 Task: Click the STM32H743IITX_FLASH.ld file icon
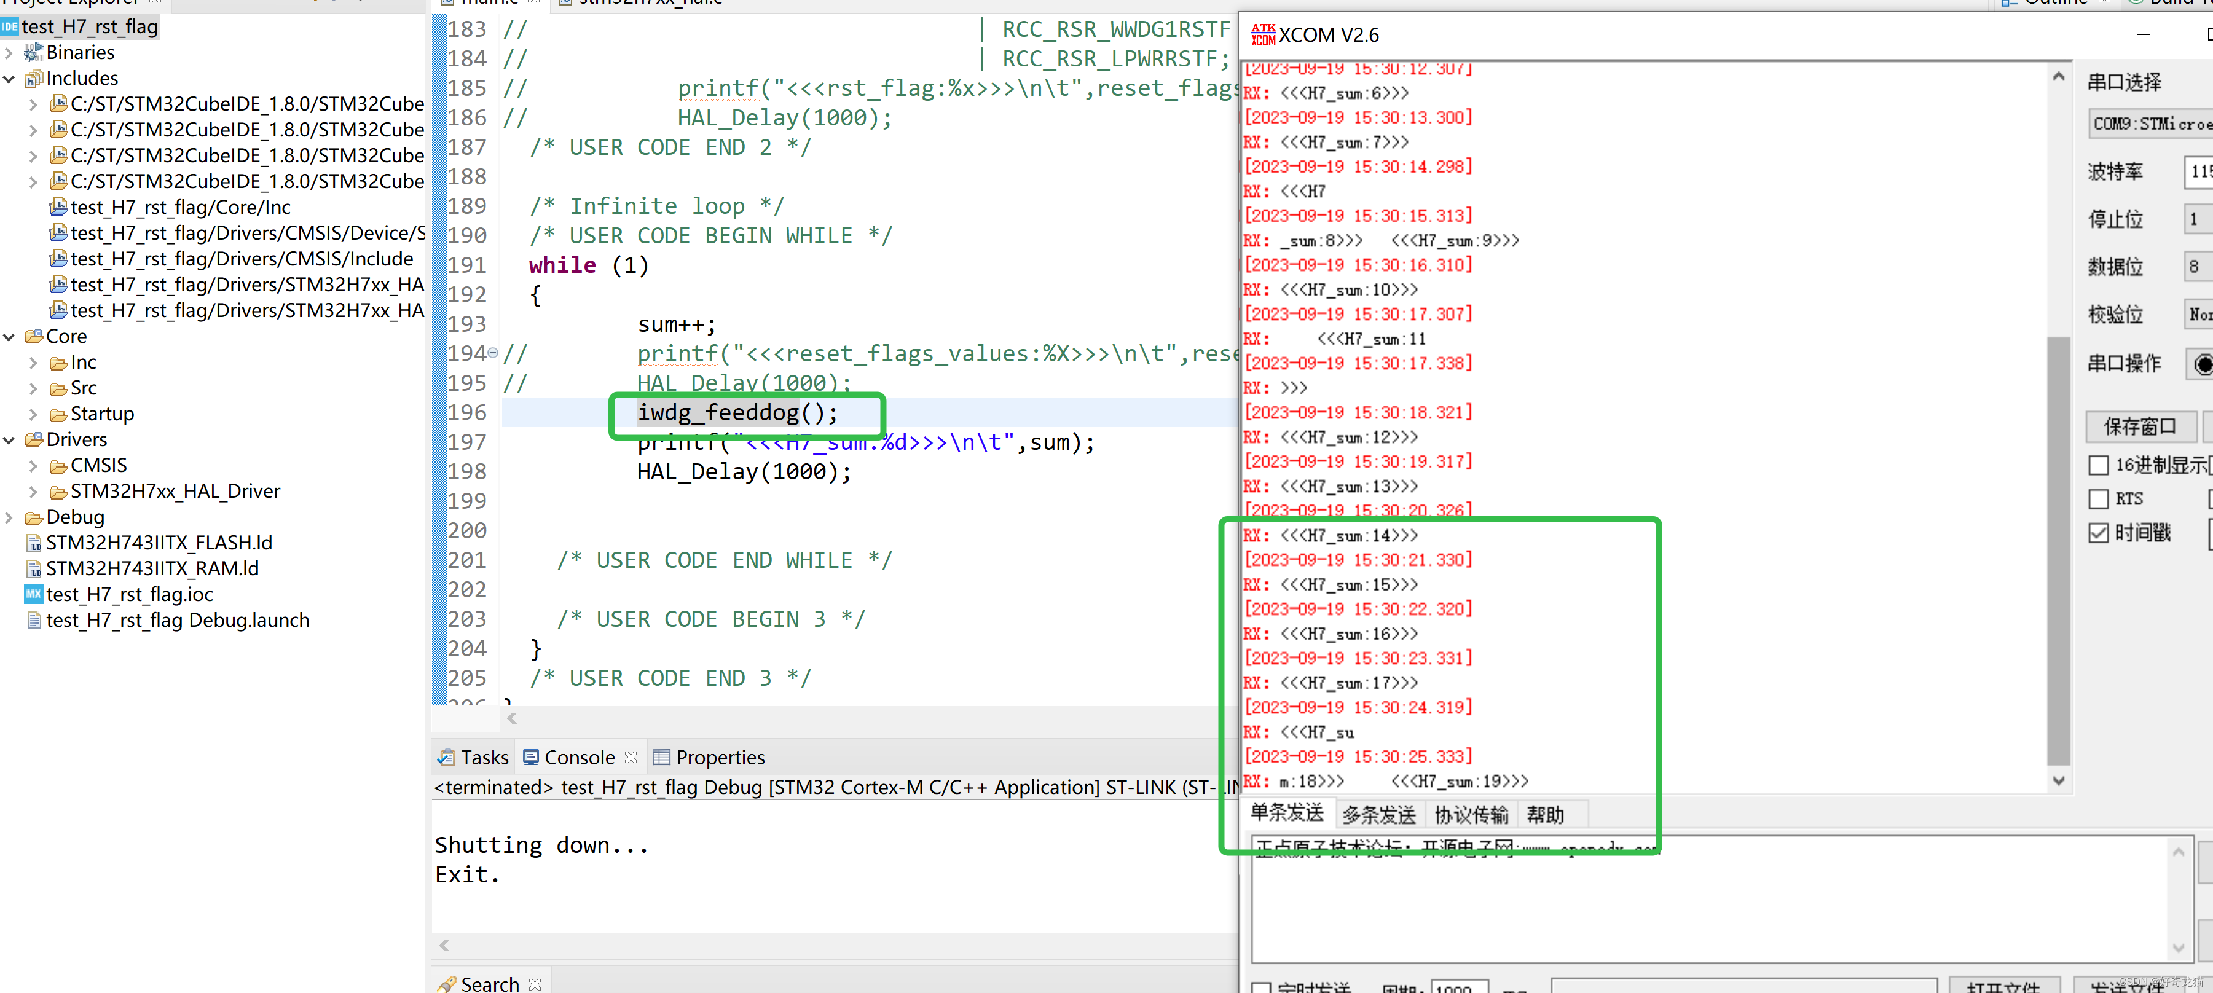click(x=34, y=543)
